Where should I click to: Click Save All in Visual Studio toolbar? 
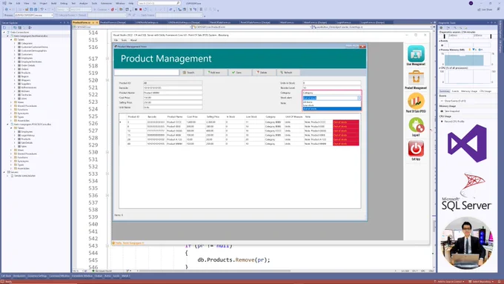pyautogui.click(x=36, y=10)
